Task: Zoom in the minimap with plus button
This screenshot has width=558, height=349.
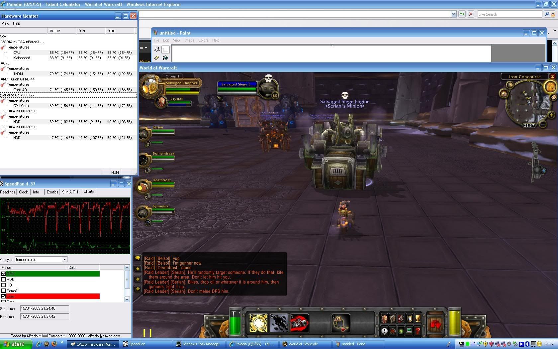Action: (551, 115)
